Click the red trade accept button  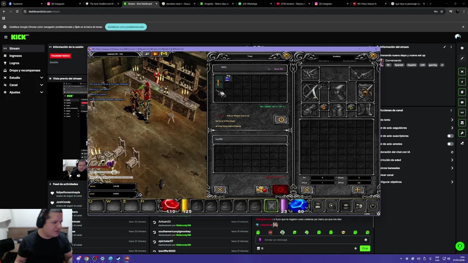(x=281, y=190)
